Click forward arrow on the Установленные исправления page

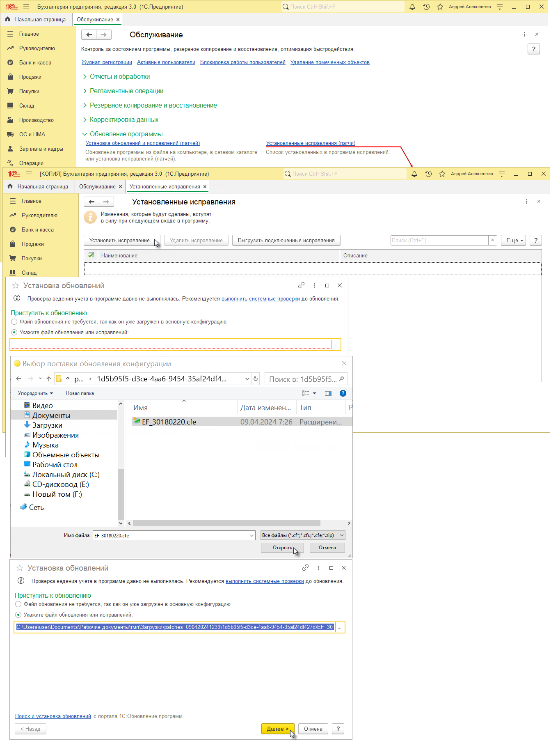pyautogui.click(x=106, y=202)
